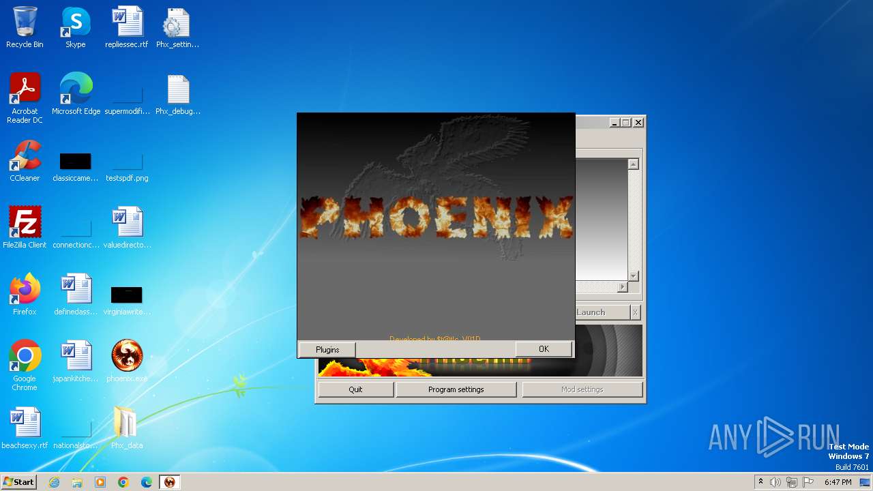Select valuedirecto... Word document icon
Viewport: 873px width, 491px height.
click(127, 228)
